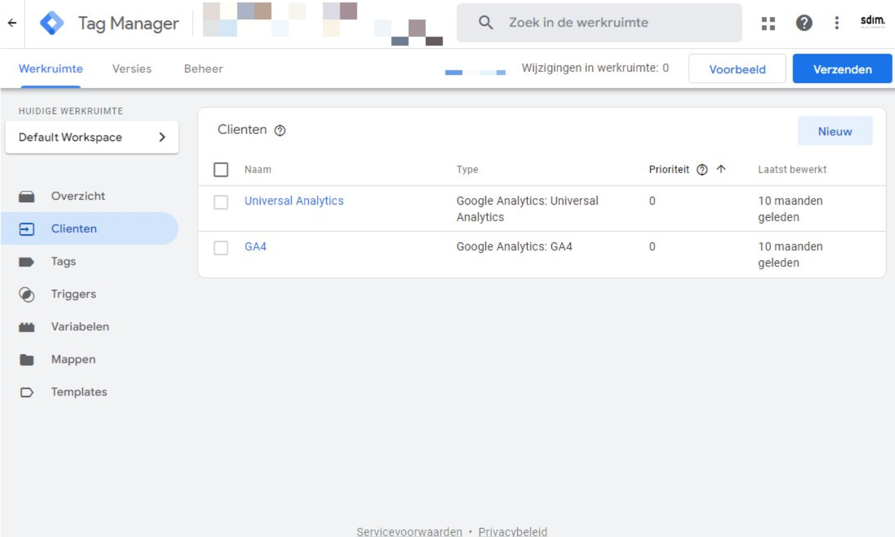The height and width of the screenshot is (537, 895).
Task: Open the Beheer tab
Action: [204, 68]
